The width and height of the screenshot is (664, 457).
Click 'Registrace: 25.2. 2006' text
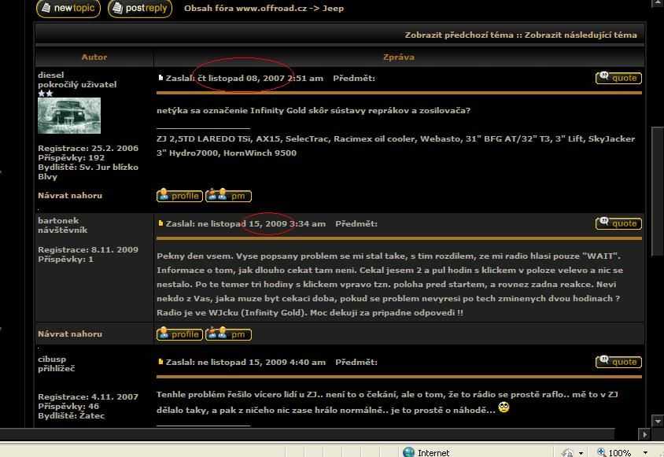tap(88, 148)
